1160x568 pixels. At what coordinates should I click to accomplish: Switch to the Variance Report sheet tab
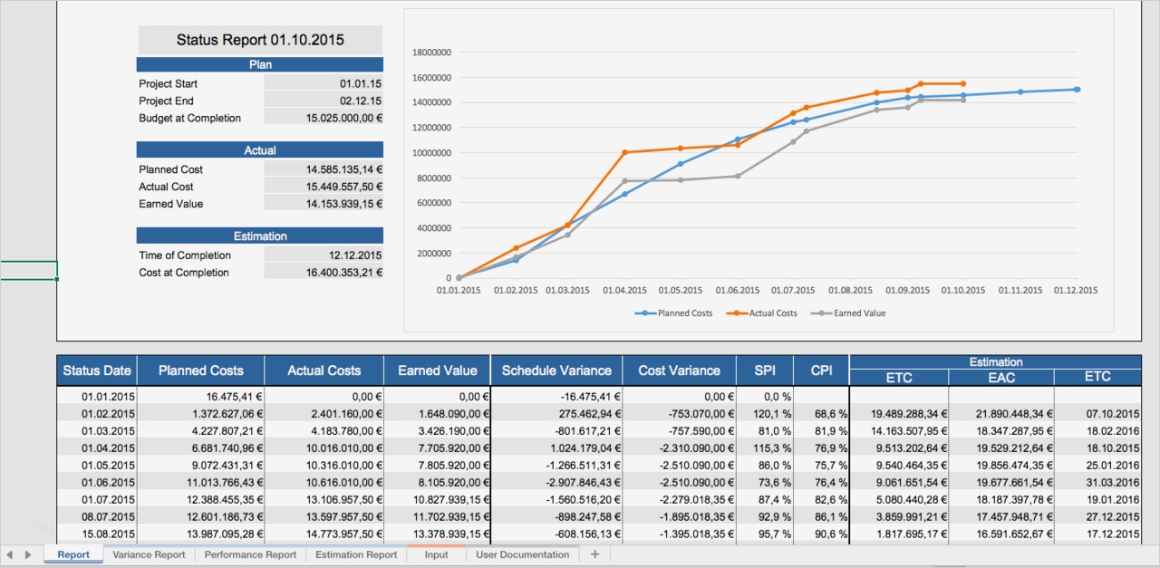point(149,554)
